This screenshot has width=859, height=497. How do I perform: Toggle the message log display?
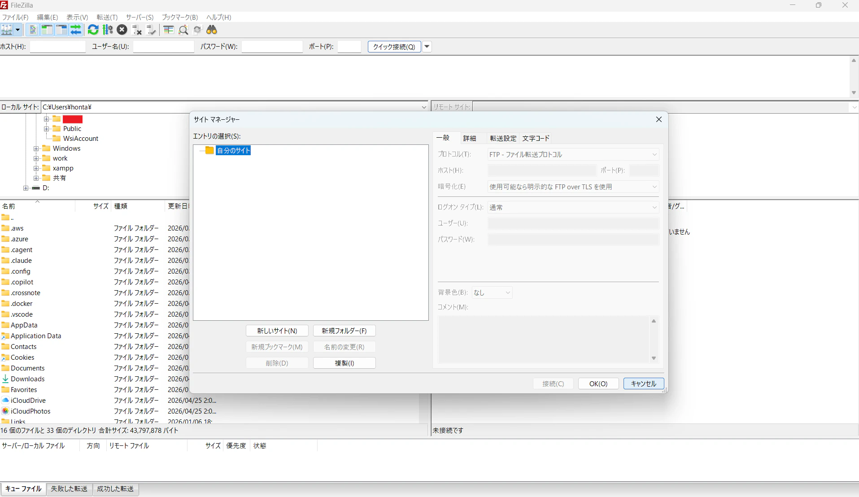(33, 30)
